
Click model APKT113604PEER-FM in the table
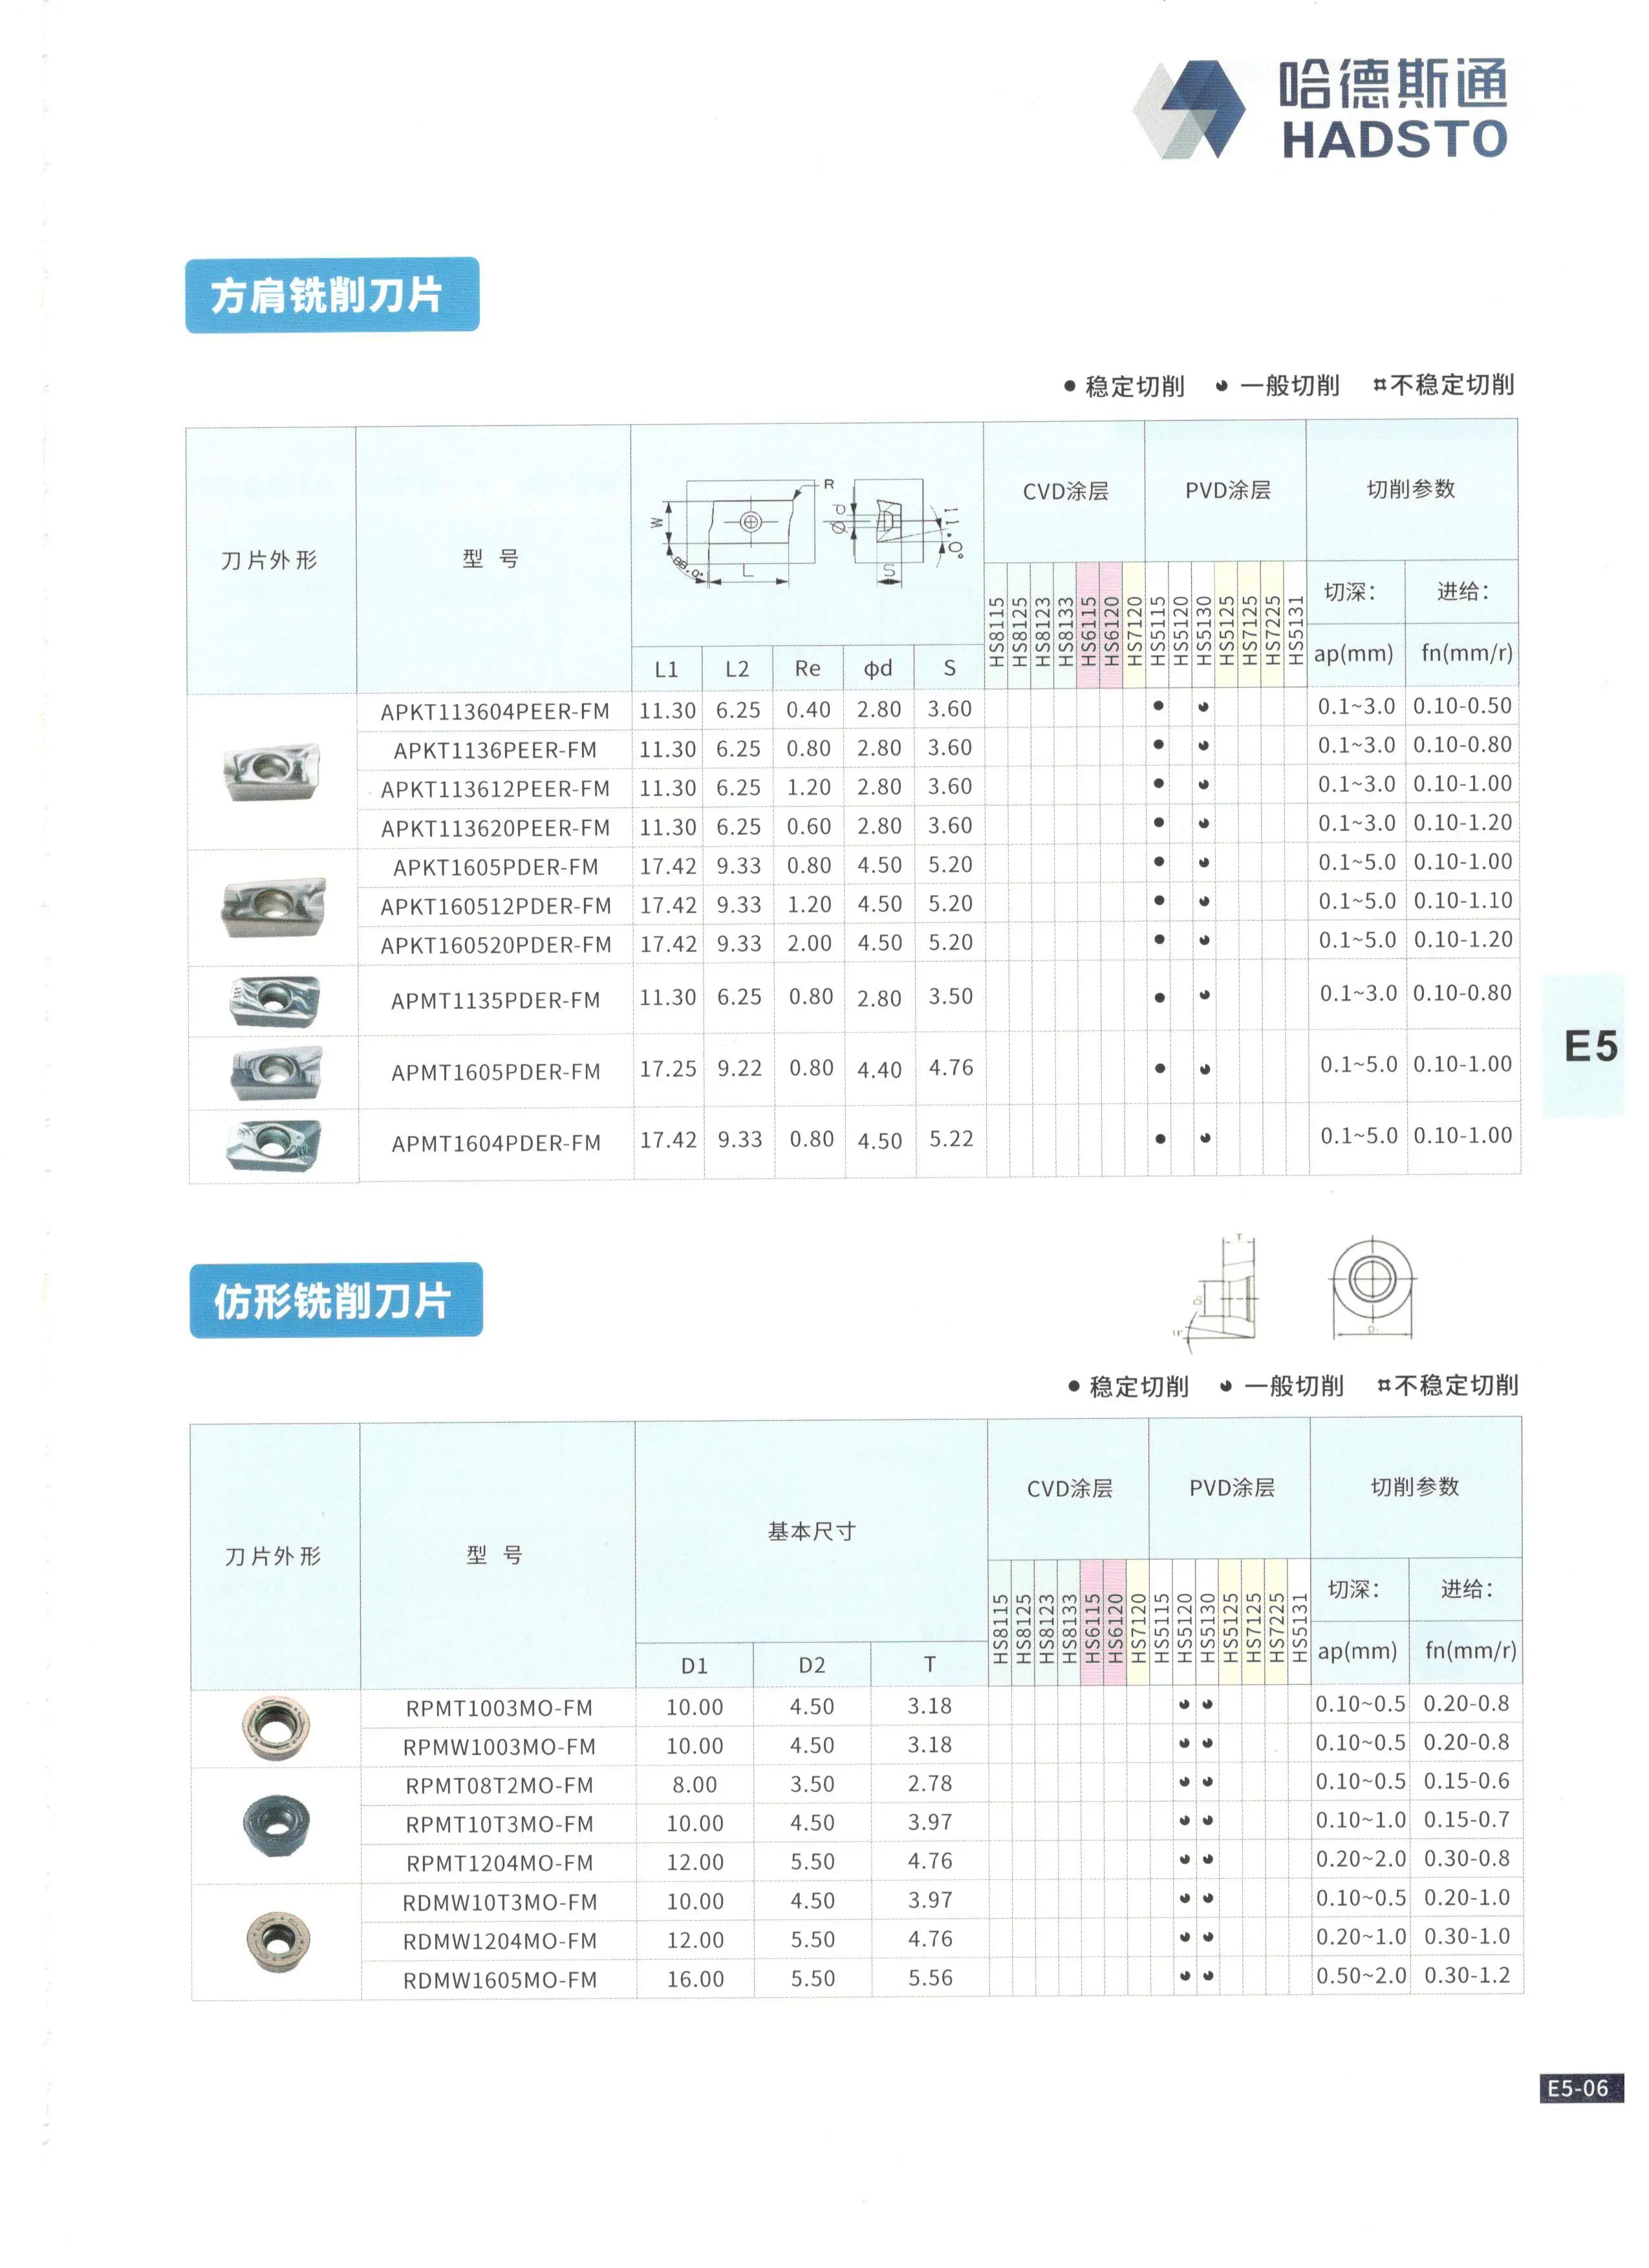click(494, 711)
